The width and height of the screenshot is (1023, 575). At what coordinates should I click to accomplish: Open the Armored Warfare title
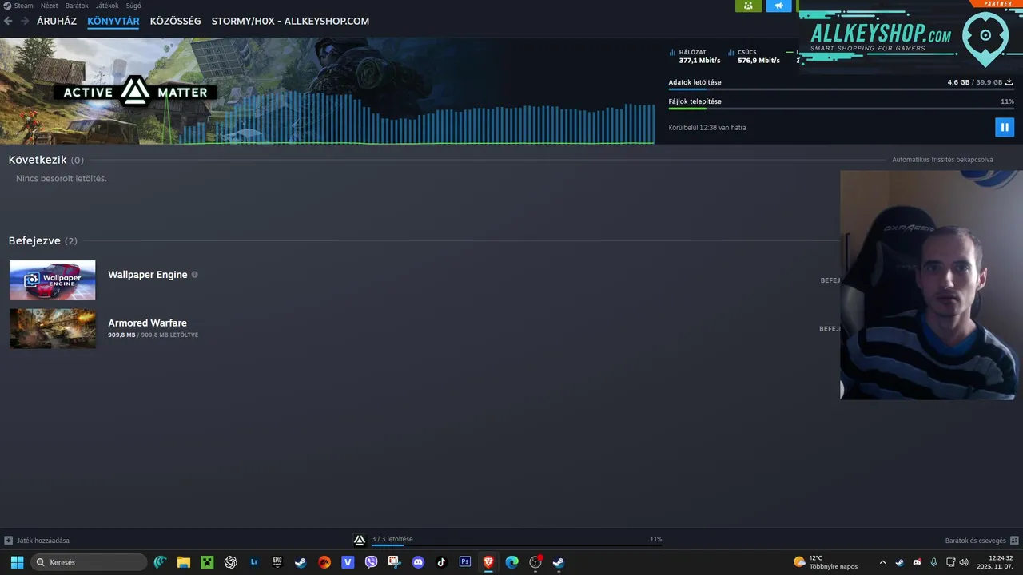pos(147,323)
